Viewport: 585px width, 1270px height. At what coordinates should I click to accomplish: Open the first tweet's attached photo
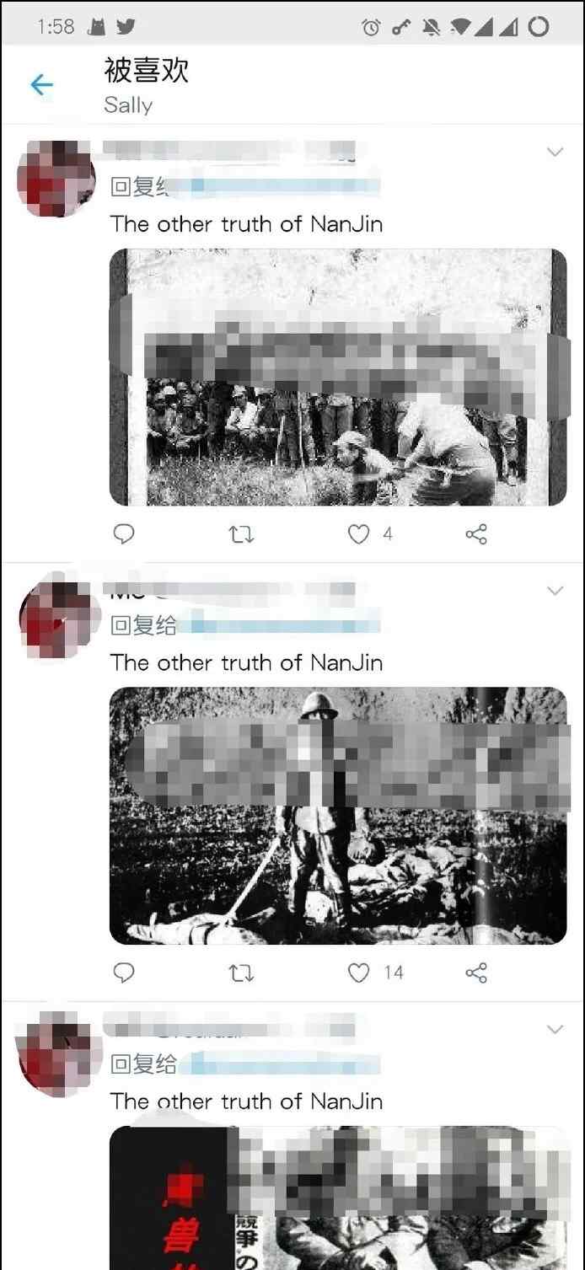click(338, 377)
